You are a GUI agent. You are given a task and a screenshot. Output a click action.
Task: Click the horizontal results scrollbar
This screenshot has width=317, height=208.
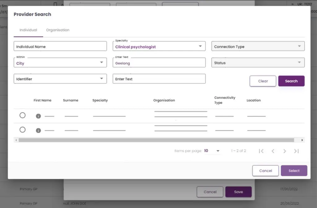(x=155, y=140)
